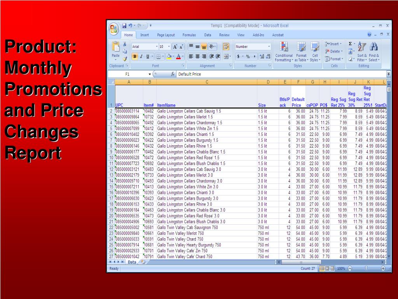398x299 pixels.
Task: Increase decimal places
Action: pos(262,56)
